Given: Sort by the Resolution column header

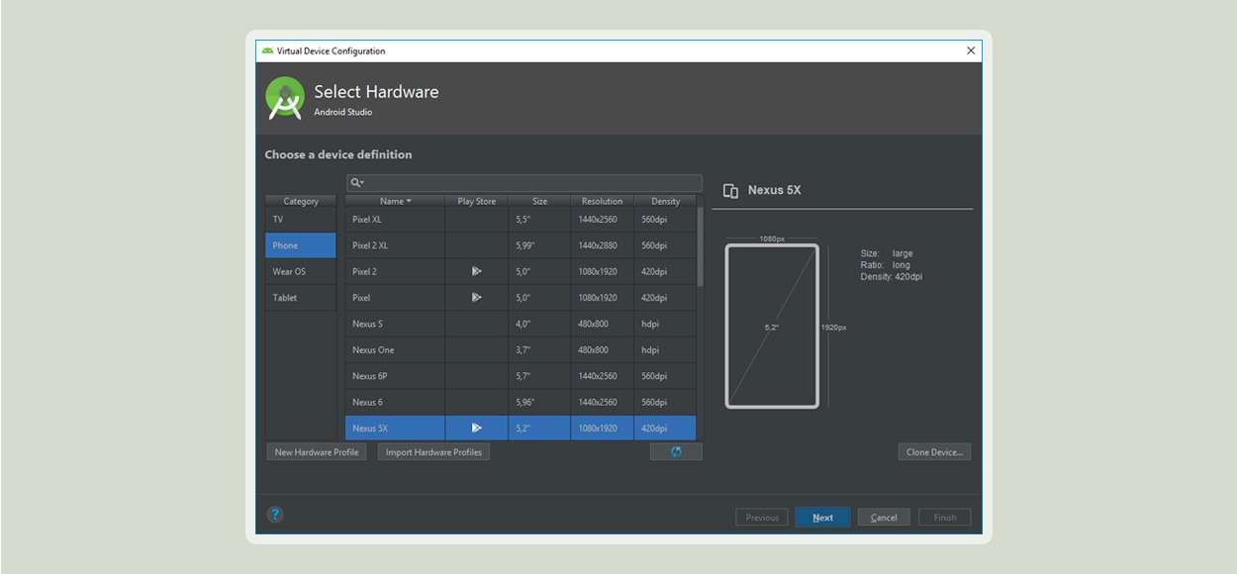Looking at the screenshot, I should pos(603,201).
